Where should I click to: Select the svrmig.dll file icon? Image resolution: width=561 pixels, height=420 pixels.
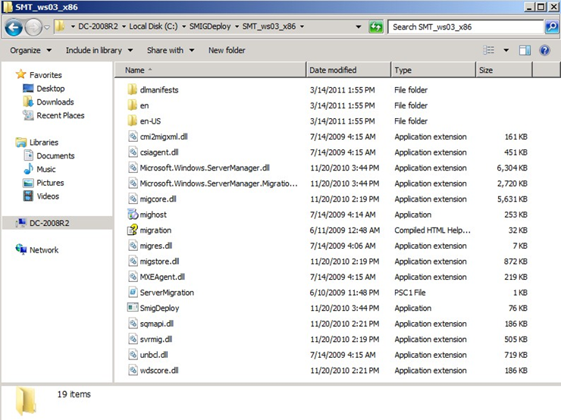[133, 340]
